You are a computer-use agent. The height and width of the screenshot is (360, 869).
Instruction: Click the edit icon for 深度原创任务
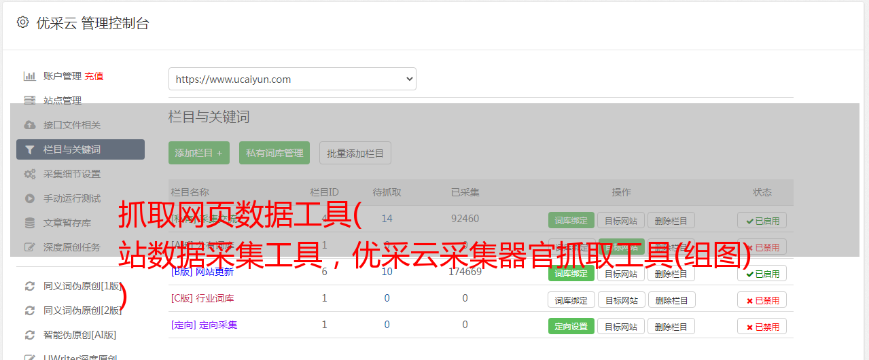pos(29,247)
